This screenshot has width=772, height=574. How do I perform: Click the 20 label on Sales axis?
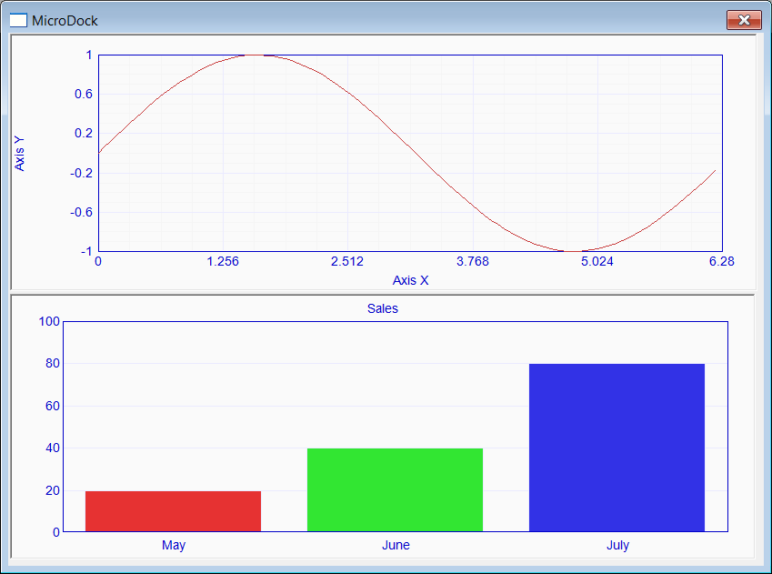point(53,490)
